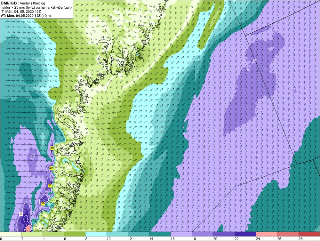Click the VT valid time line

tap(26, 16)
